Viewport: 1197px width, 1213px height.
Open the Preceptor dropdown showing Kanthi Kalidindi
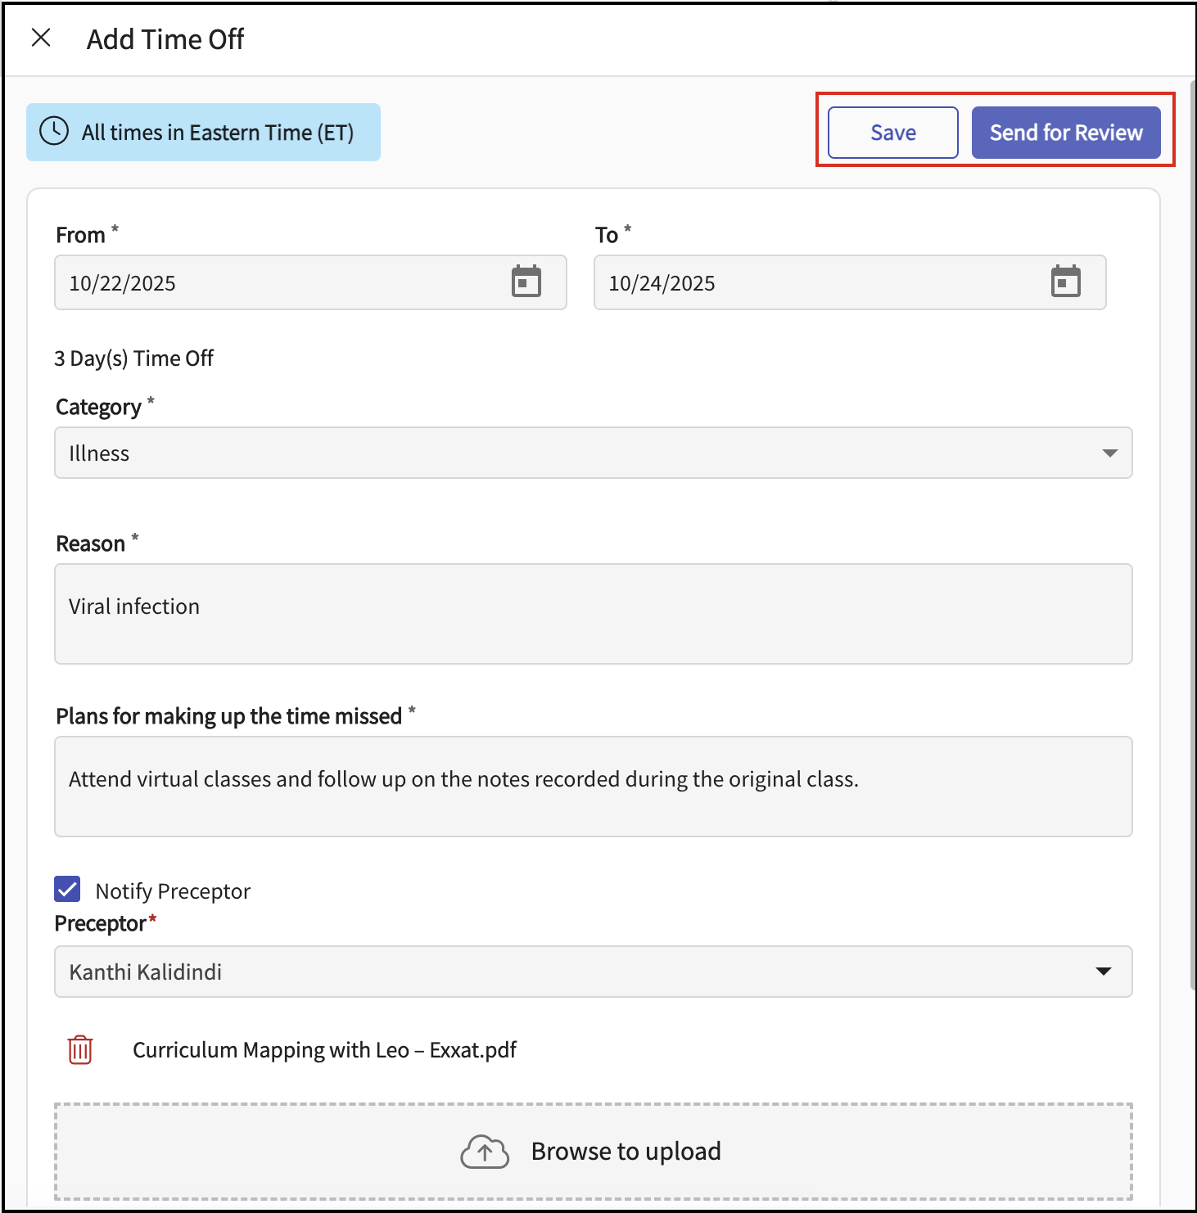tap(593, 972)
